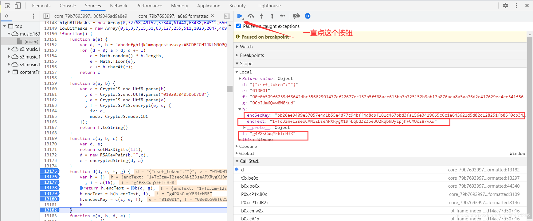This screenshot has height=221, width=533.
Task: Toggle pause on exceptions button
Action: 308,16
